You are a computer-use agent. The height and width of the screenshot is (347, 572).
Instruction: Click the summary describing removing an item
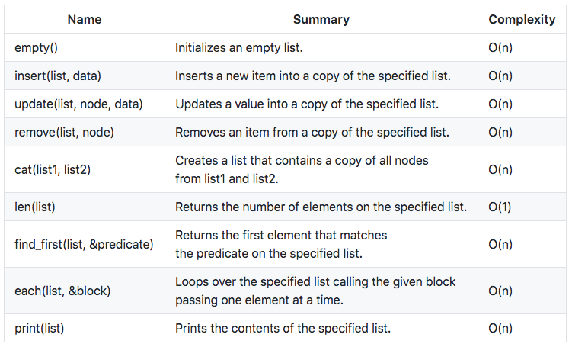coord(312,132)
